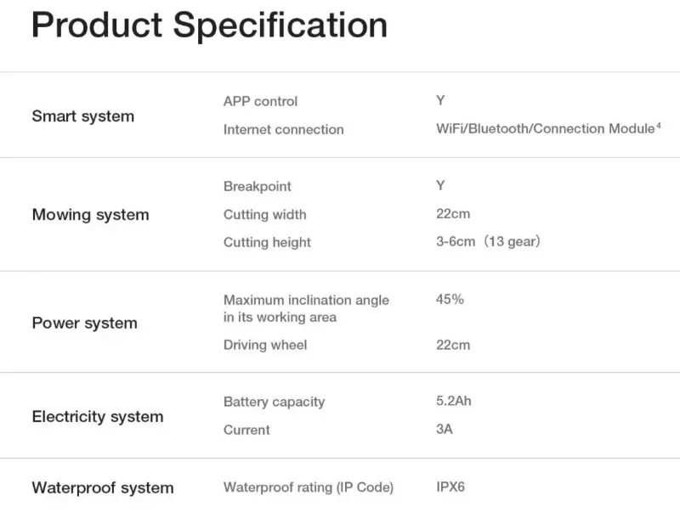
Task: Click the Battery capacity label
Action: (274, 402)
